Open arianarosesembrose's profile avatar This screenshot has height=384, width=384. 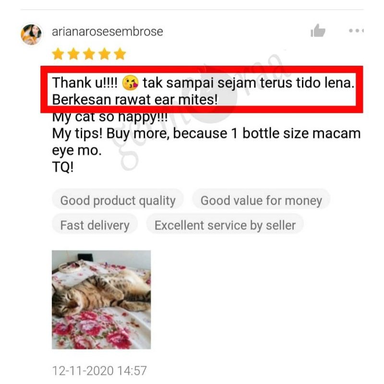[x=31, y=34]
